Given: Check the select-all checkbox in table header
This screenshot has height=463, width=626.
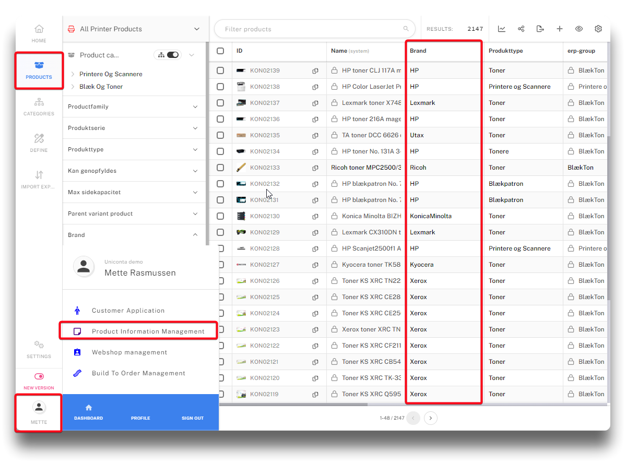Looking at the screenshot, I should click(x=220, y=51).
